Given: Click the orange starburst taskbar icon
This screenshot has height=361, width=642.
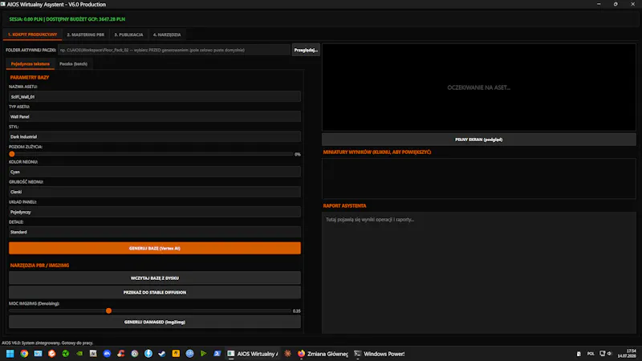Looking at the screenshot, I should (288, 354).
